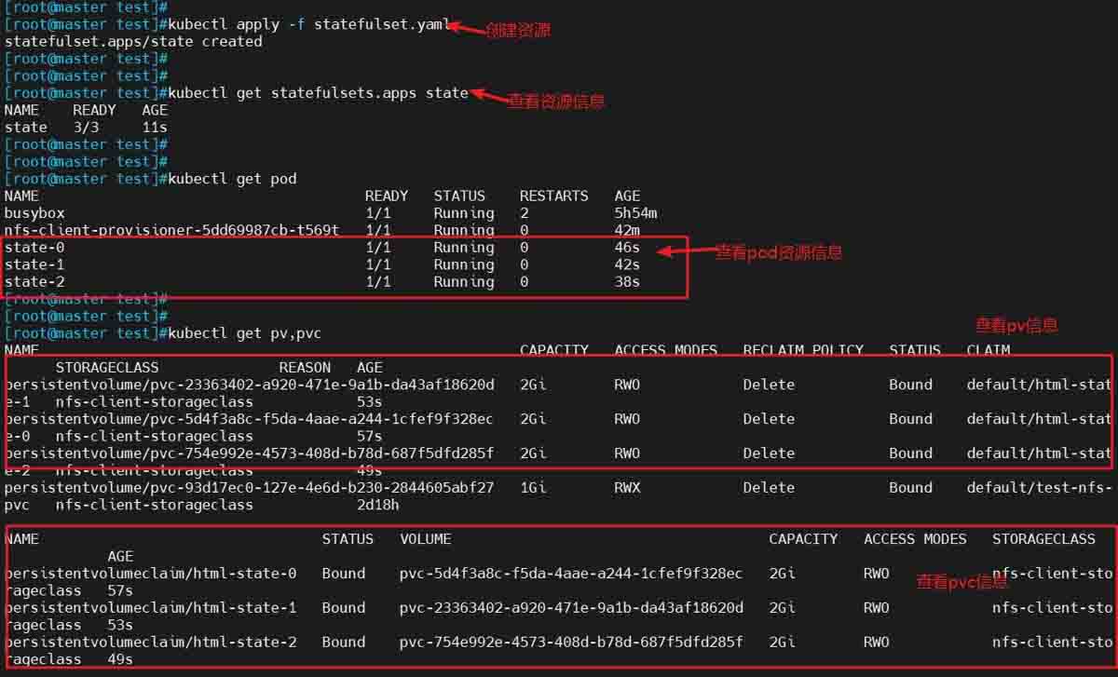
Task: Select the state-0 pod name
Action: [34, 248]
